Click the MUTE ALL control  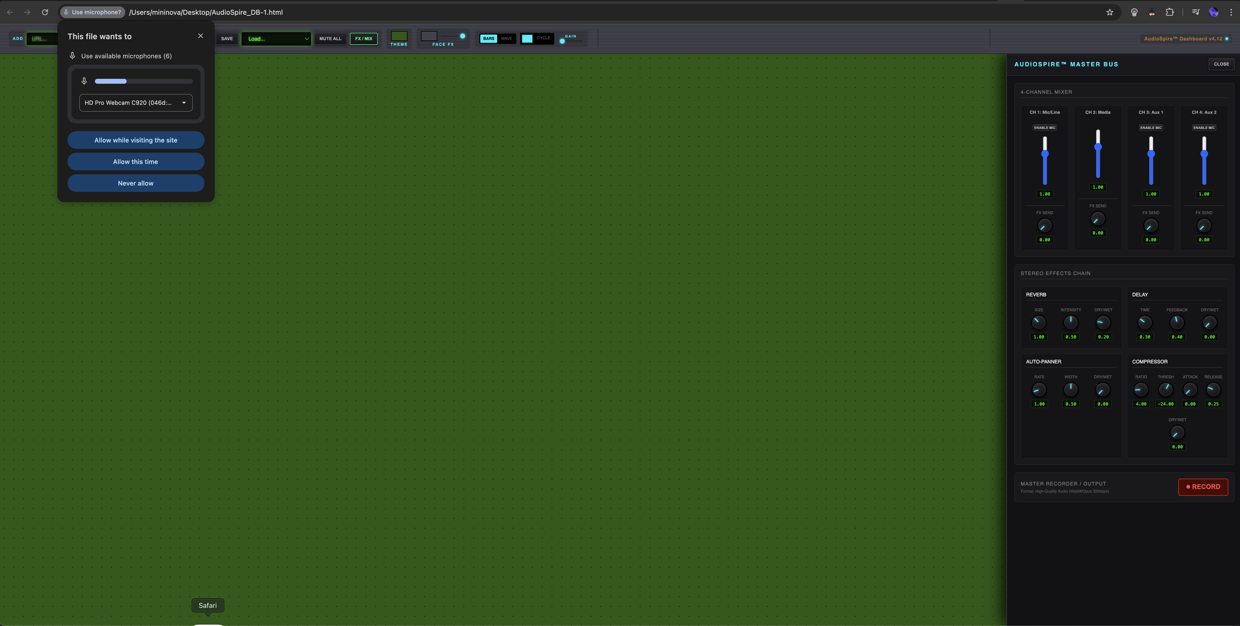330,38
